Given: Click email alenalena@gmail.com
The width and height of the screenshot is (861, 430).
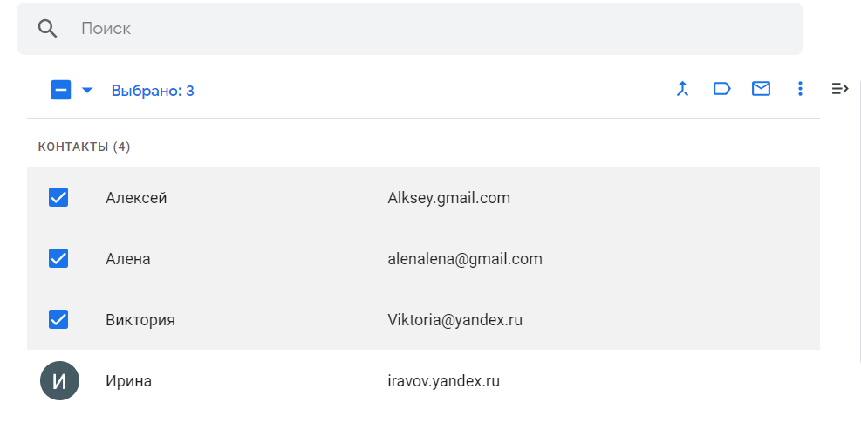Looking at the screenshot, I should pos(465,259).
